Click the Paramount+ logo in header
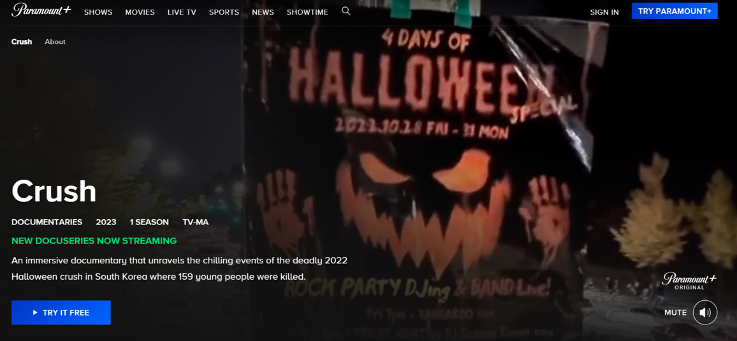 pos(41,10)
